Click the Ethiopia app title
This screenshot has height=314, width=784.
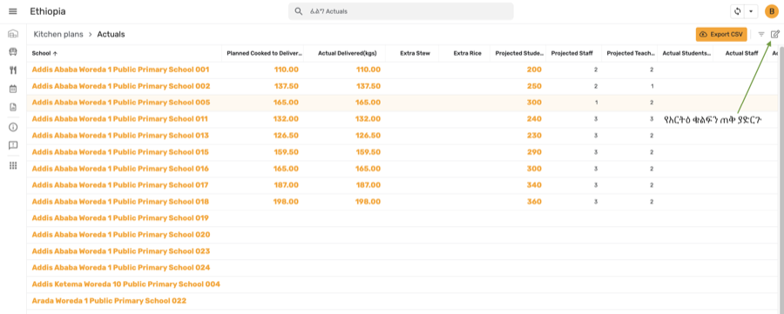pyautogui.click(x=48, y=11)
